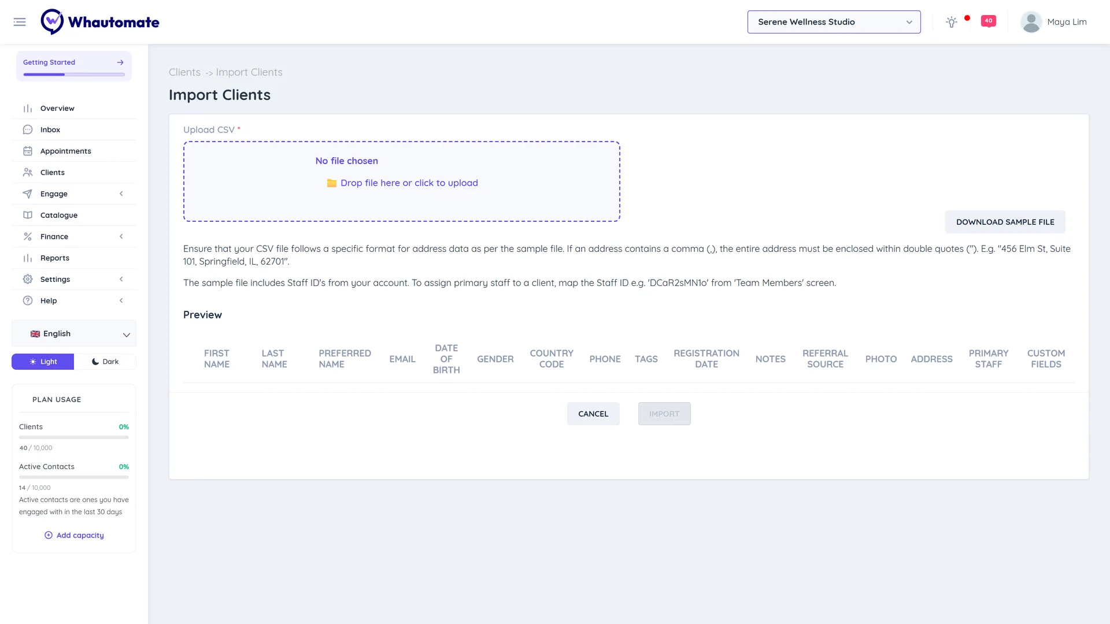Click the NOTES column header
This screenshot has width=1110, height=624.
coord(771,359)
